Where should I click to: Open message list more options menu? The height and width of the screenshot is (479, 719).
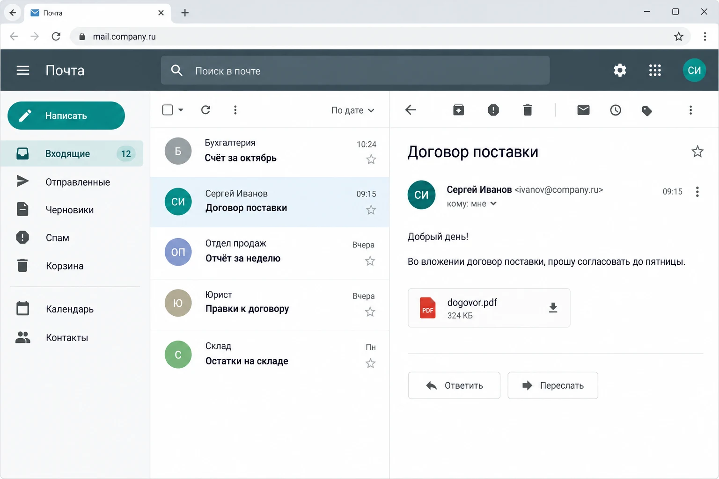[x=235, y=110]
